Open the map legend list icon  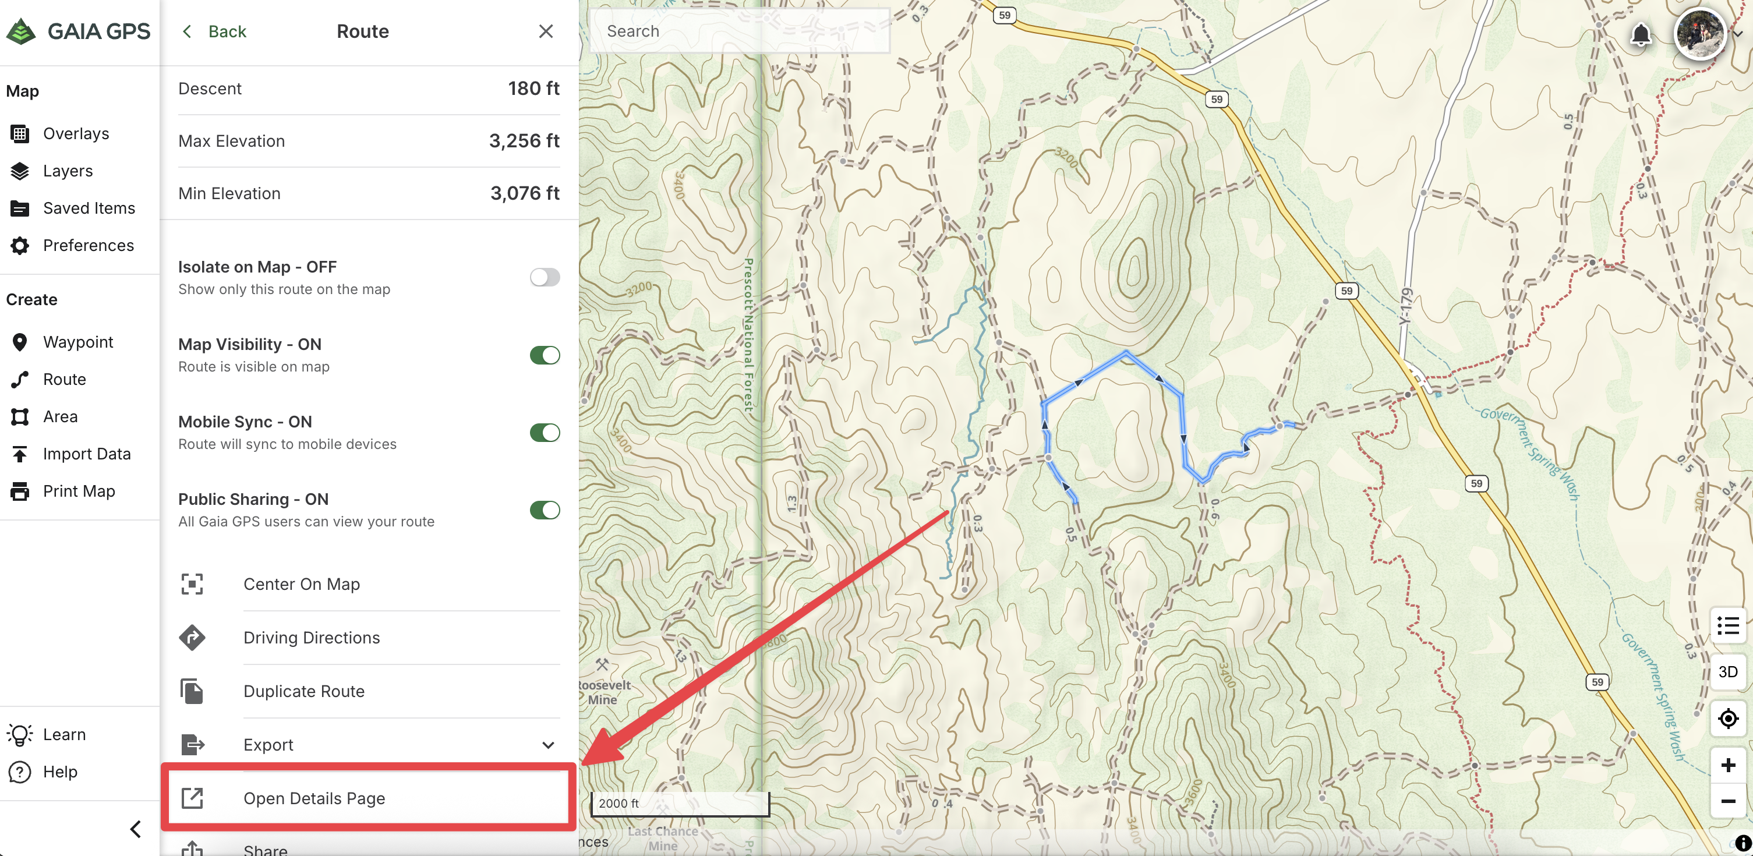[1727, 625]
